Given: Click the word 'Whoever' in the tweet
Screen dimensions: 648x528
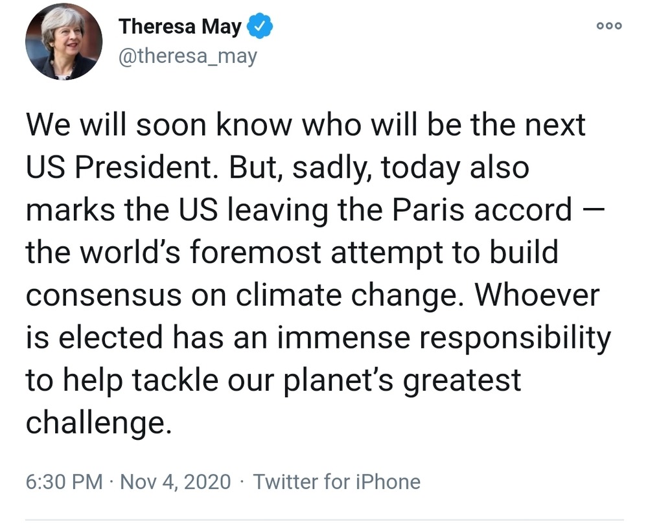Looking at the screenshot, I should point(537,295).
